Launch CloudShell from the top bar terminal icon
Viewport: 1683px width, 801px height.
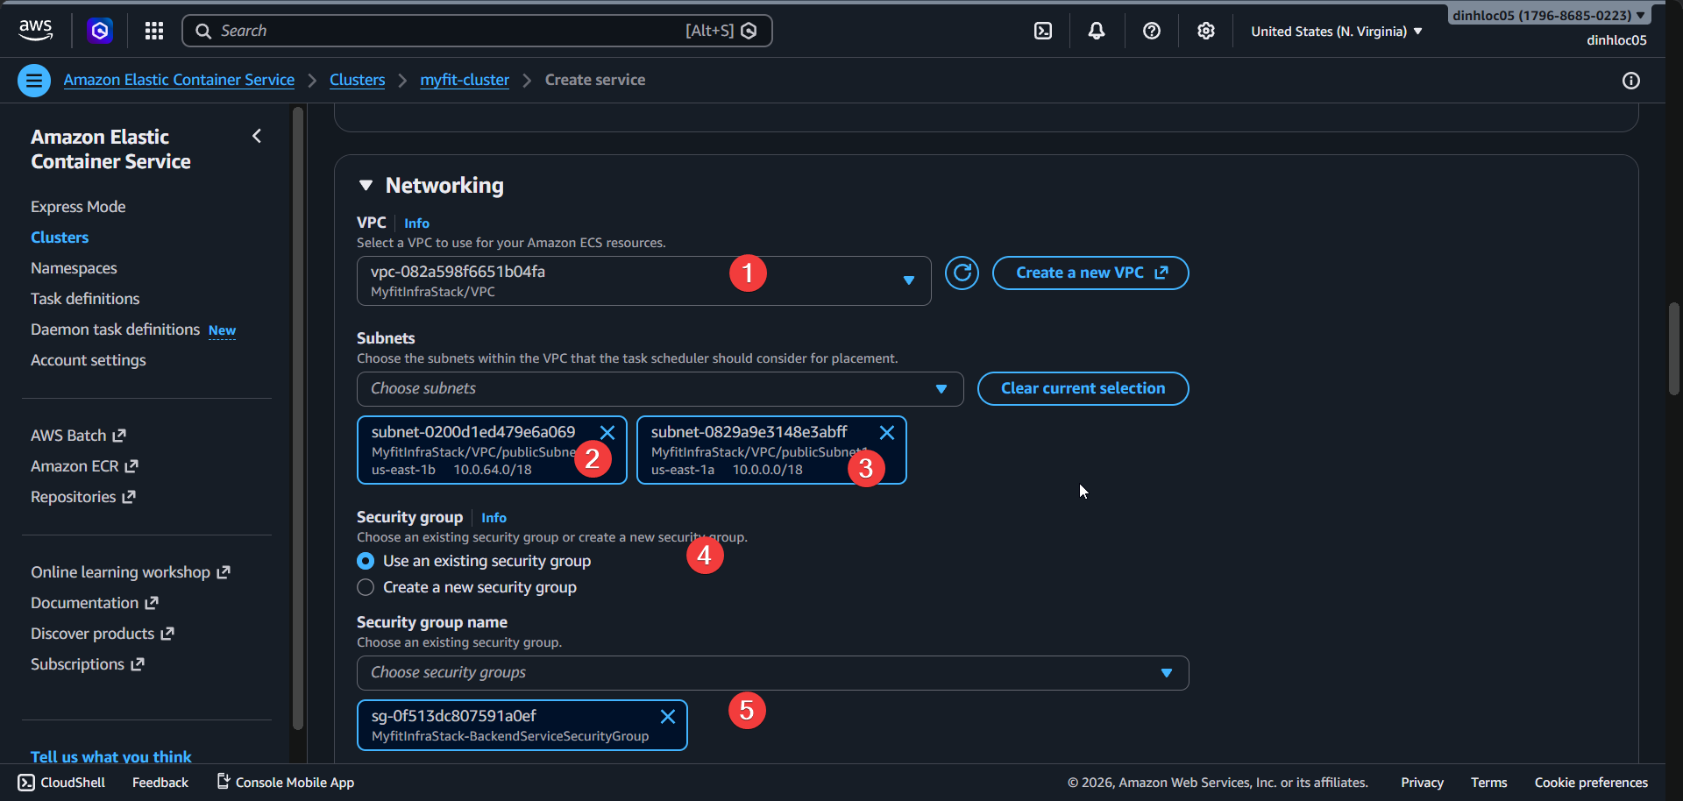click(x=1042, y=30)
